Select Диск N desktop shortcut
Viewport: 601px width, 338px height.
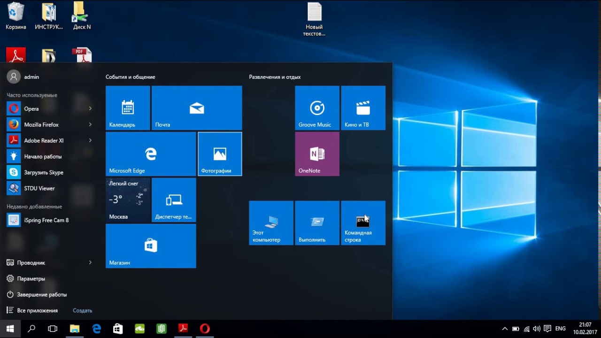[82, 17]
